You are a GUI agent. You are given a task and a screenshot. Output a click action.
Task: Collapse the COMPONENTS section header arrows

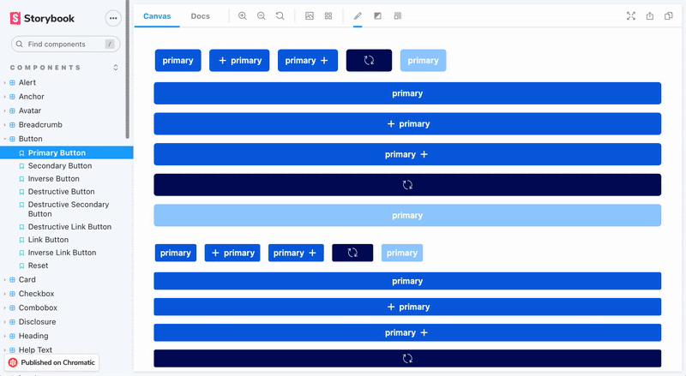pyautogui.click(x=116, y=67)
